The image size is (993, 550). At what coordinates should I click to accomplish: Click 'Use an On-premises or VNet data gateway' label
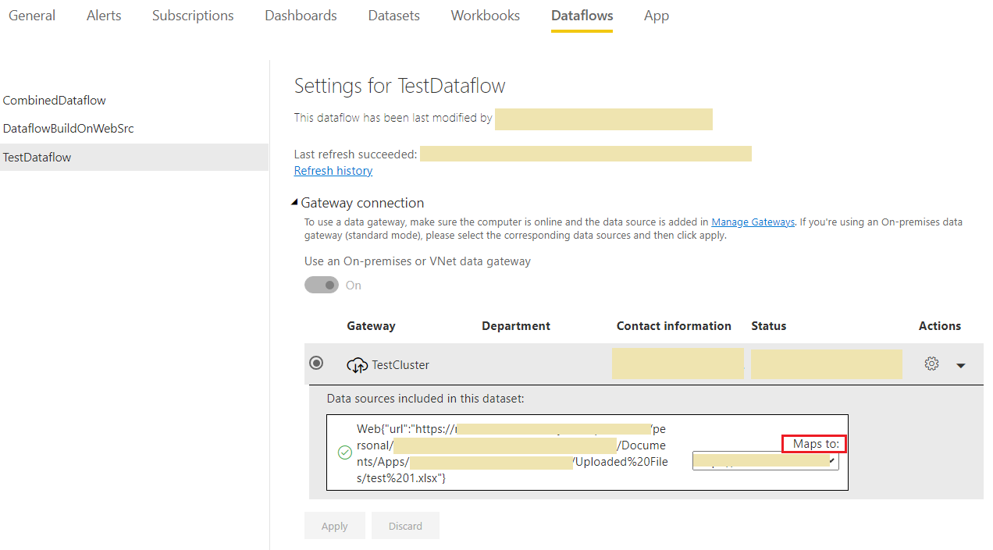[418, 261]
